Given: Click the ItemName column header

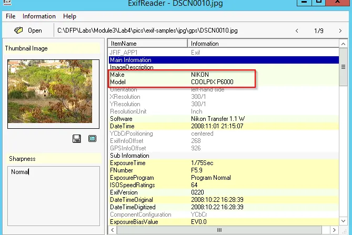Looking at the screenshot, I should [x=147, y=43].
